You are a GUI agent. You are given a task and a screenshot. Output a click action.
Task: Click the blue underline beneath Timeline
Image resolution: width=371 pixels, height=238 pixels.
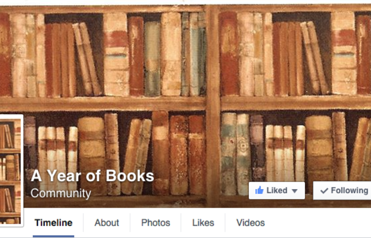tap(54, 236)
